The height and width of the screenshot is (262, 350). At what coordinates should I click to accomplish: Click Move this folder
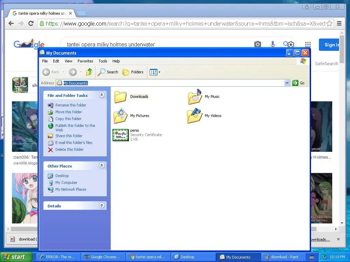pos(68,112)
